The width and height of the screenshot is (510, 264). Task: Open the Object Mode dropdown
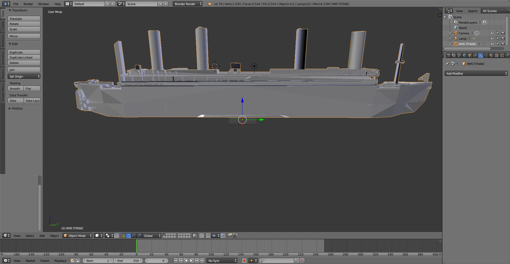(77, 236)
